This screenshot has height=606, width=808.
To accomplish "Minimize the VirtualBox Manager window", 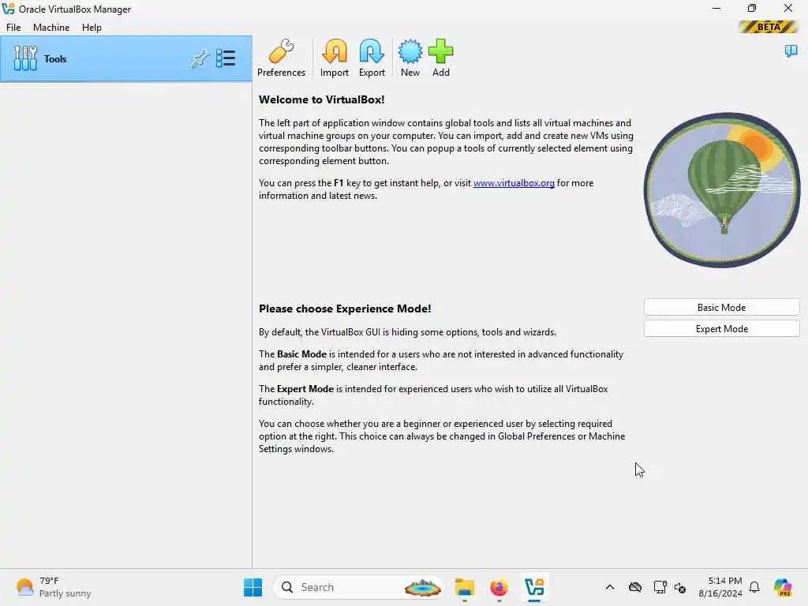I will pyautogui.click(x=716, y=9).
